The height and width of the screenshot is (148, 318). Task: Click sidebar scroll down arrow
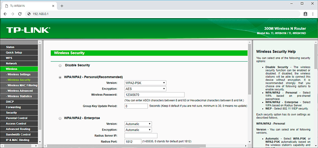coord(40,142)
